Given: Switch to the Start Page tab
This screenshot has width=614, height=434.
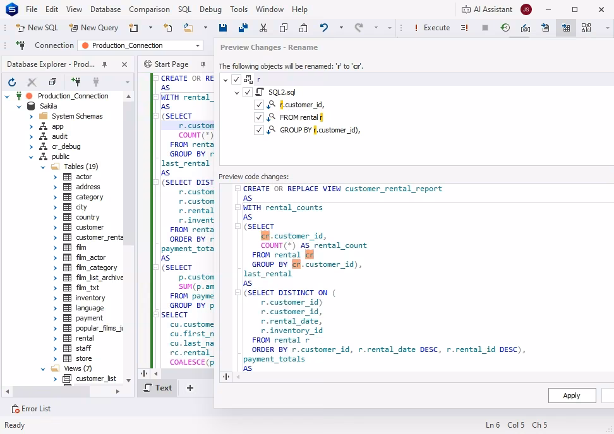Looking at the screenshot, I should point(171,64).
